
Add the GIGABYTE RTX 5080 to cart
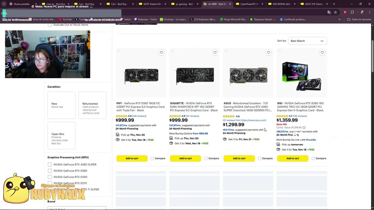pyautogui.click(x=186, y=158)
